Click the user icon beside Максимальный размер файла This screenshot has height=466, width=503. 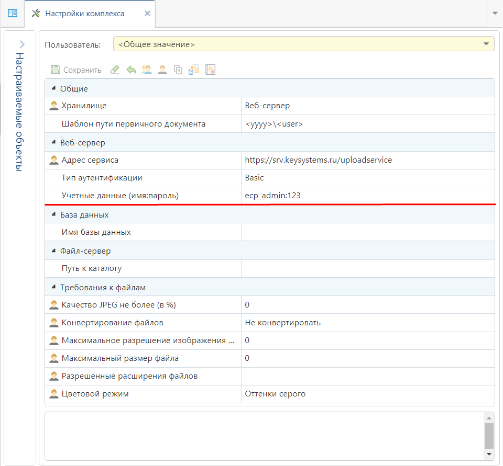point(54,358)
